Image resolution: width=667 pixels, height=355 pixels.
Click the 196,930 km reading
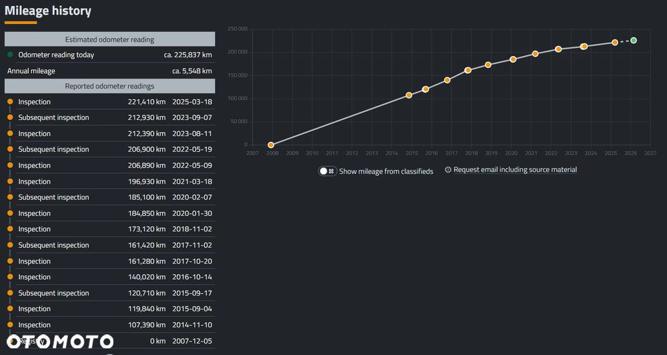(x=147, y=182)
